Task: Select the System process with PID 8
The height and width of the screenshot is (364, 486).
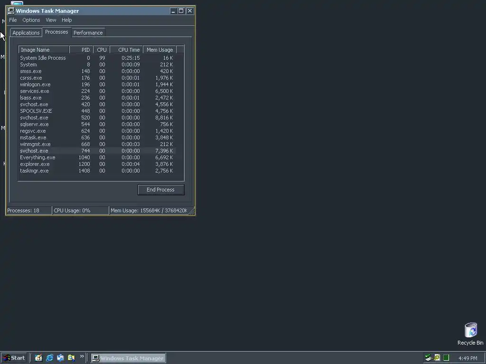Action: [x=97, y=64]
